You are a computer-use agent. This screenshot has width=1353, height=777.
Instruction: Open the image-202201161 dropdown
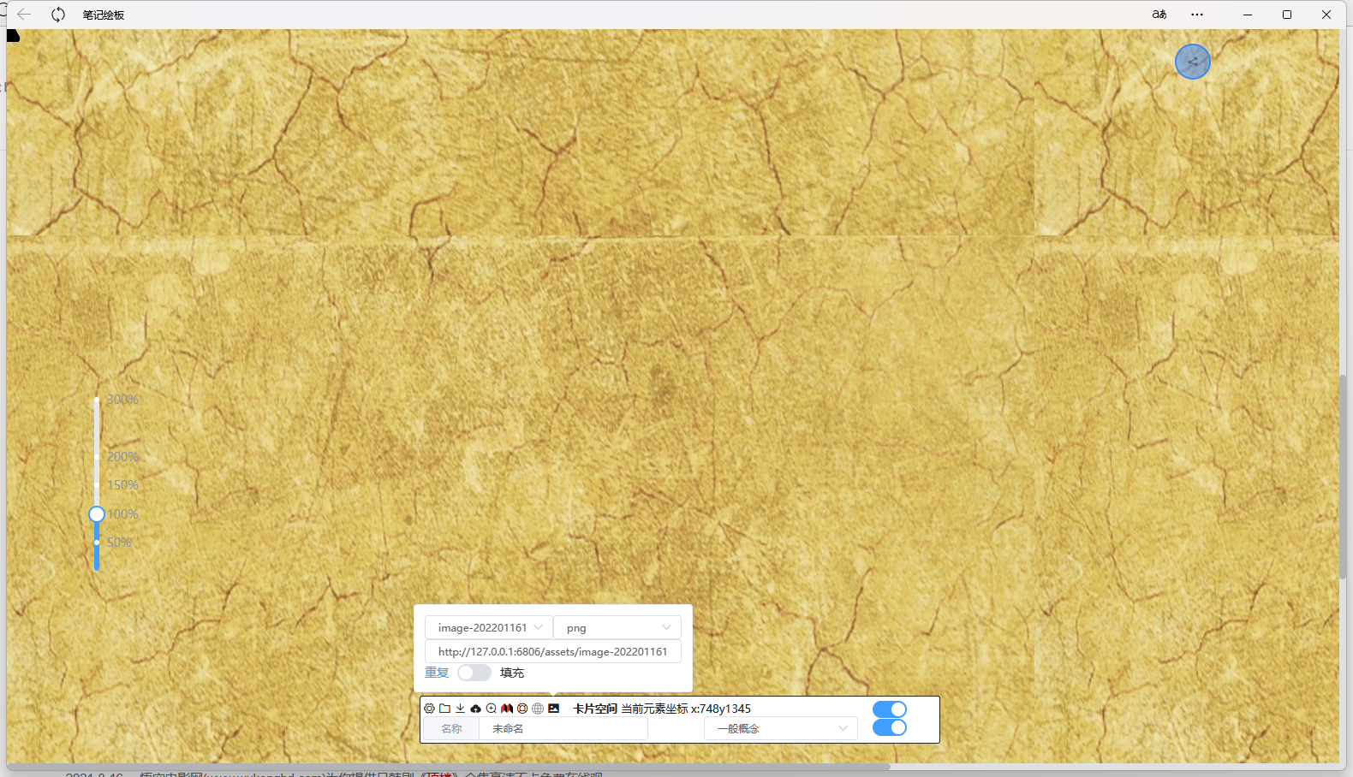[x=489, y=627]
